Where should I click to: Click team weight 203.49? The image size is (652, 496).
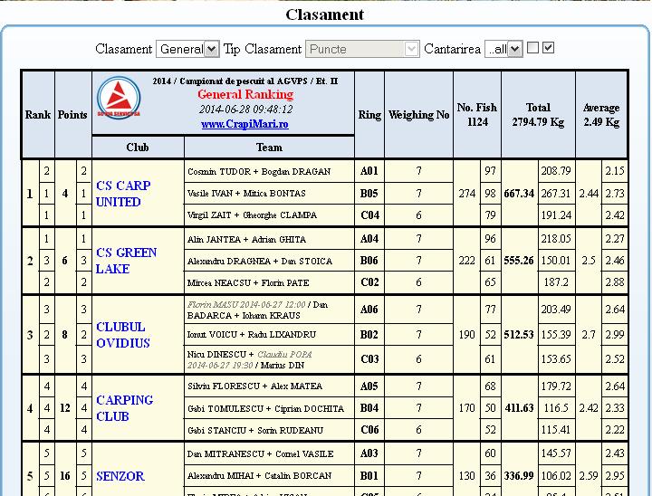[x=556, y=310]
